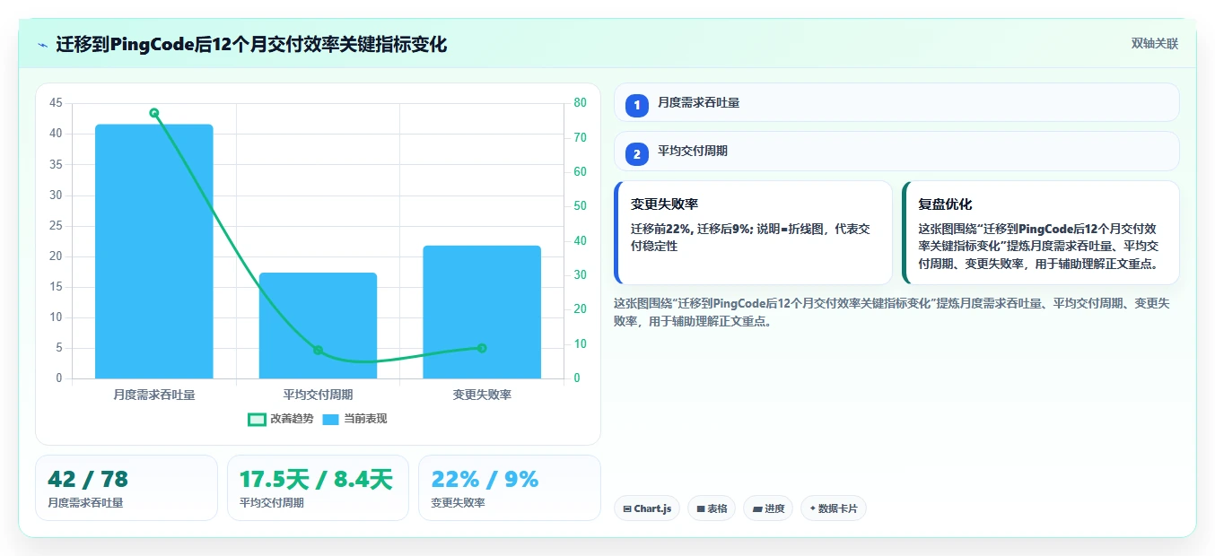
Task: Click the 表格 tag
Action: [712, 508]
